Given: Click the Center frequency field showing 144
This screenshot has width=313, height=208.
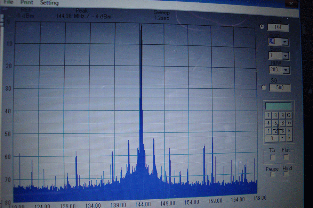Looking at the screenshot, I should tap(278, 27).
